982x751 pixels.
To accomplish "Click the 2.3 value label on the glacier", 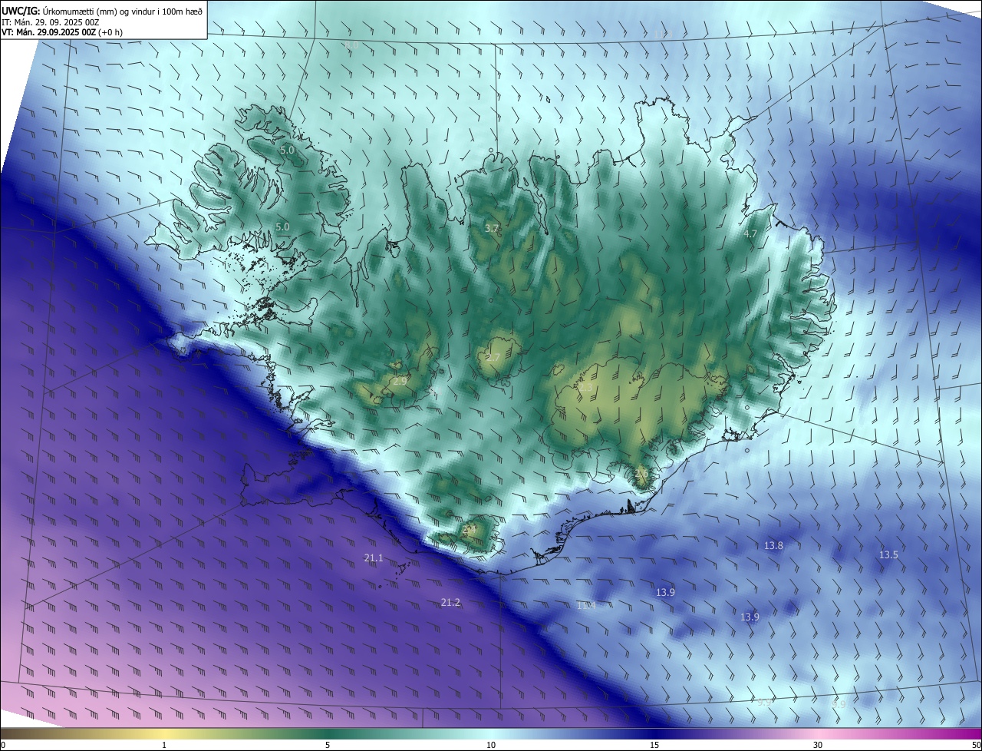I will [x=585, y=389].
